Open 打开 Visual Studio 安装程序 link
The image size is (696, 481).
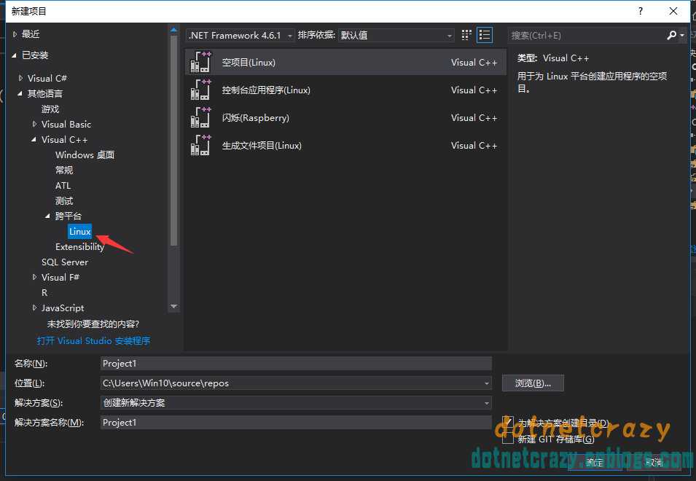point(94,341)
